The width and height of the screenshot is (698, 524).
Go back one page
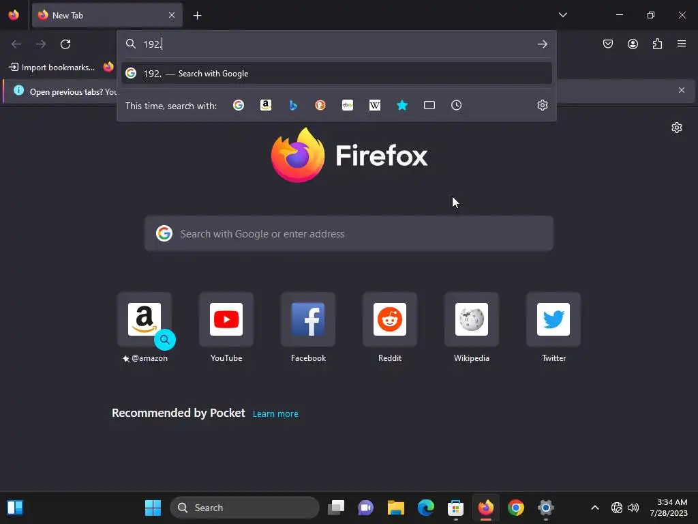[16, 44]
